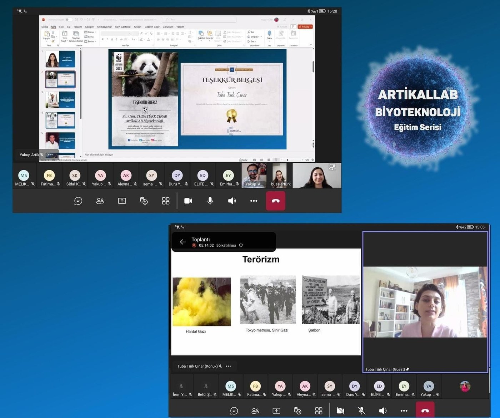Click the shield icon beside 56 katılımcı
This screenshot has height=418, width=500.
(241, 245)
